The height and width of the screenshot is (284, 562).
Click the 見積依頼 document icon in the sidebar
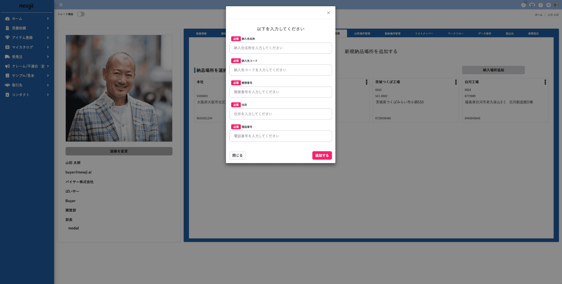(7, 28)
